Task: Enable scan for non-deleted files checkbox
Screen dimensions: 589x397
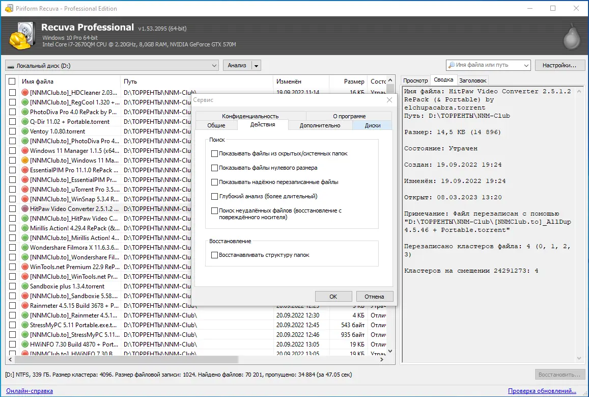Action: pos(214,210)
